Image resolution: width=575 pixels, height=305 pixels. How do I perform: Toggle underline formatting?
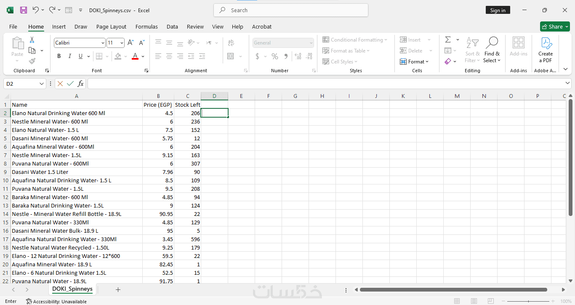click(80, 56)
